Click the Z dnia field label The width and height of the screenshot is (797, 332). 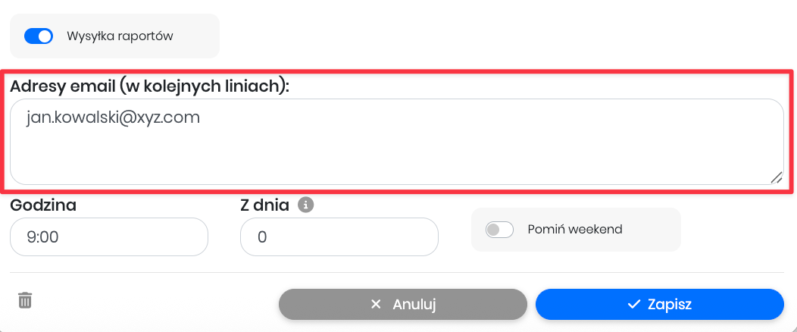point(264,205)
